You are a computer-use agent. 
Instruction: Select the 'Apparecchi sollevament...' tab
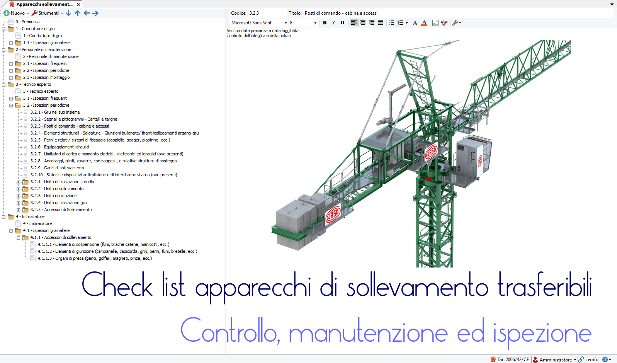coord(44,4)
